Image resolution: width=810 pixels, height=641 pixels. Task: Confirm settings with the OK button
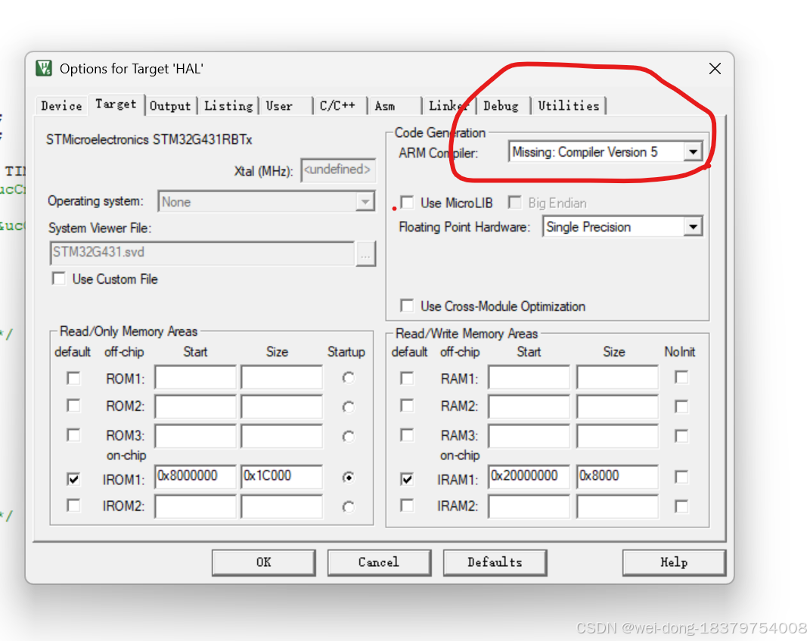click(263, 562)
